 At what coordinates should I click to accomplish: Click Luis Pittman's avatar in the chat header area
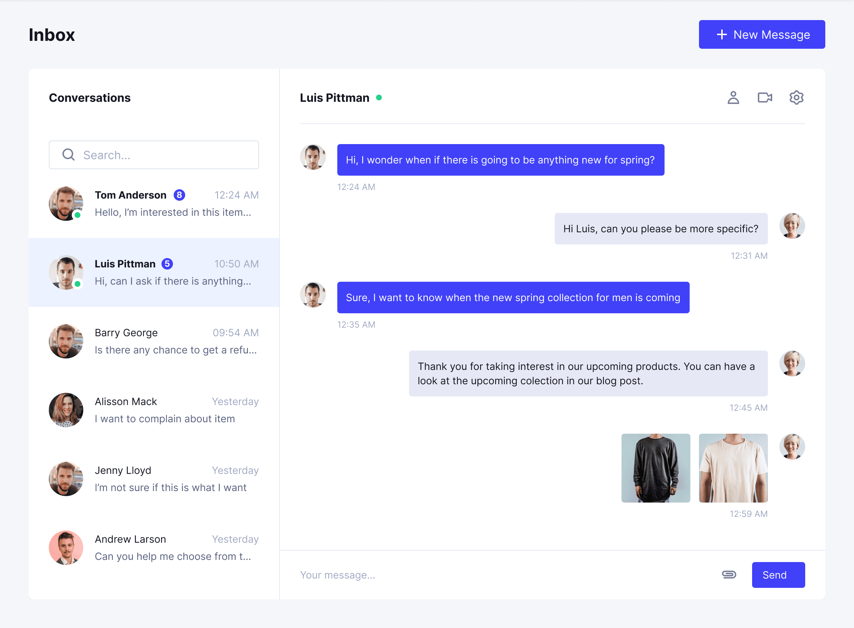[x=313, y=157]
